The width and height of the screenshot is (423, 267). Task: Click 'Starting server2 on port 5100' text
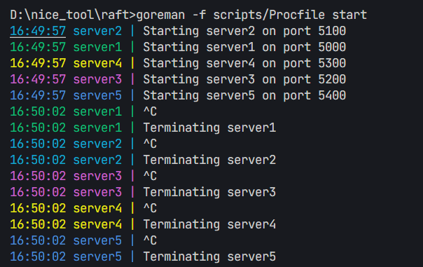pyautogui.click(x=244, y=31)
